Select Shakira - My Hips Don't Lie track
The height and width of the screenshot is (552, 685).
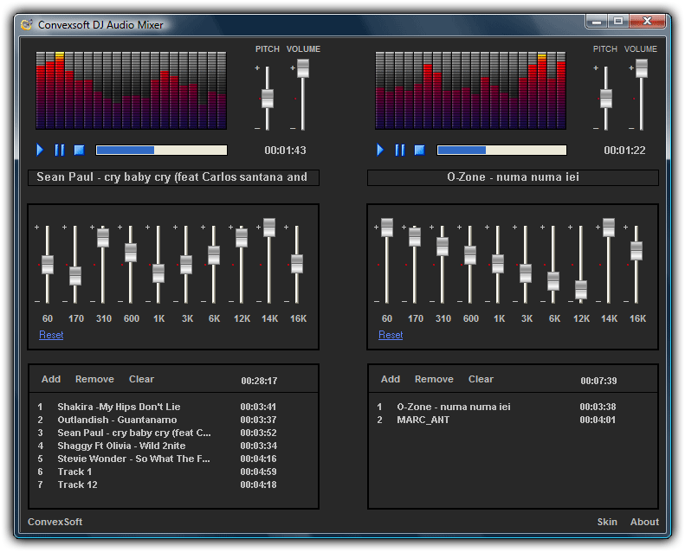pyautogui.click(x=119, y=407)
